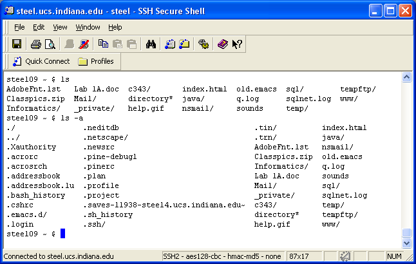Open the View menu

click(60, 27)
